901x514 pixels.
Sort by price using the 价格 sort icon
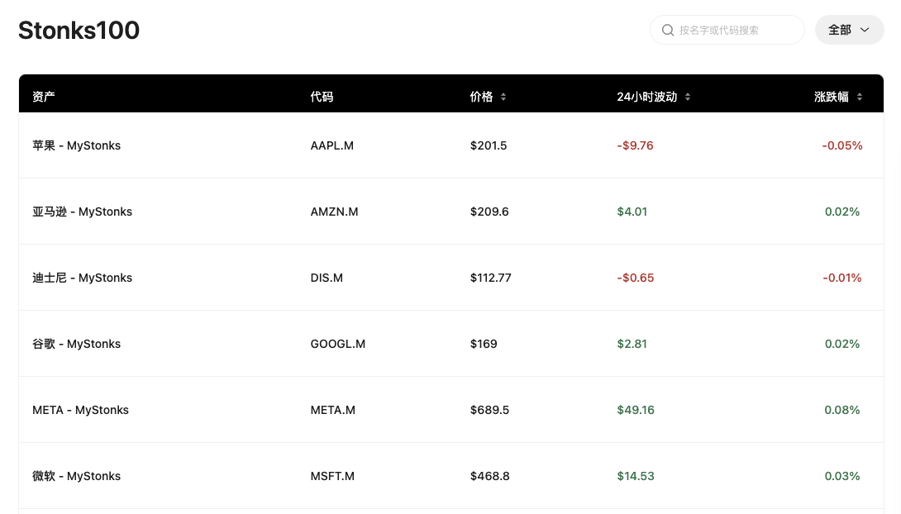click(x=503, y=98)
